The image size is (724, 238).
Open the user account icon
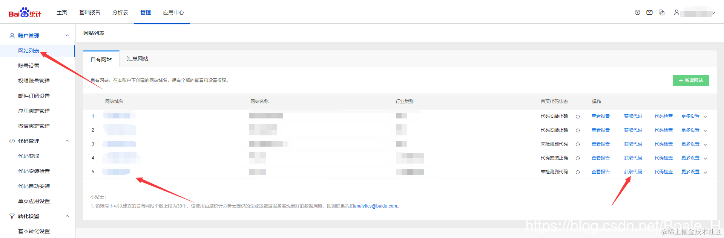tap(676, 12)
